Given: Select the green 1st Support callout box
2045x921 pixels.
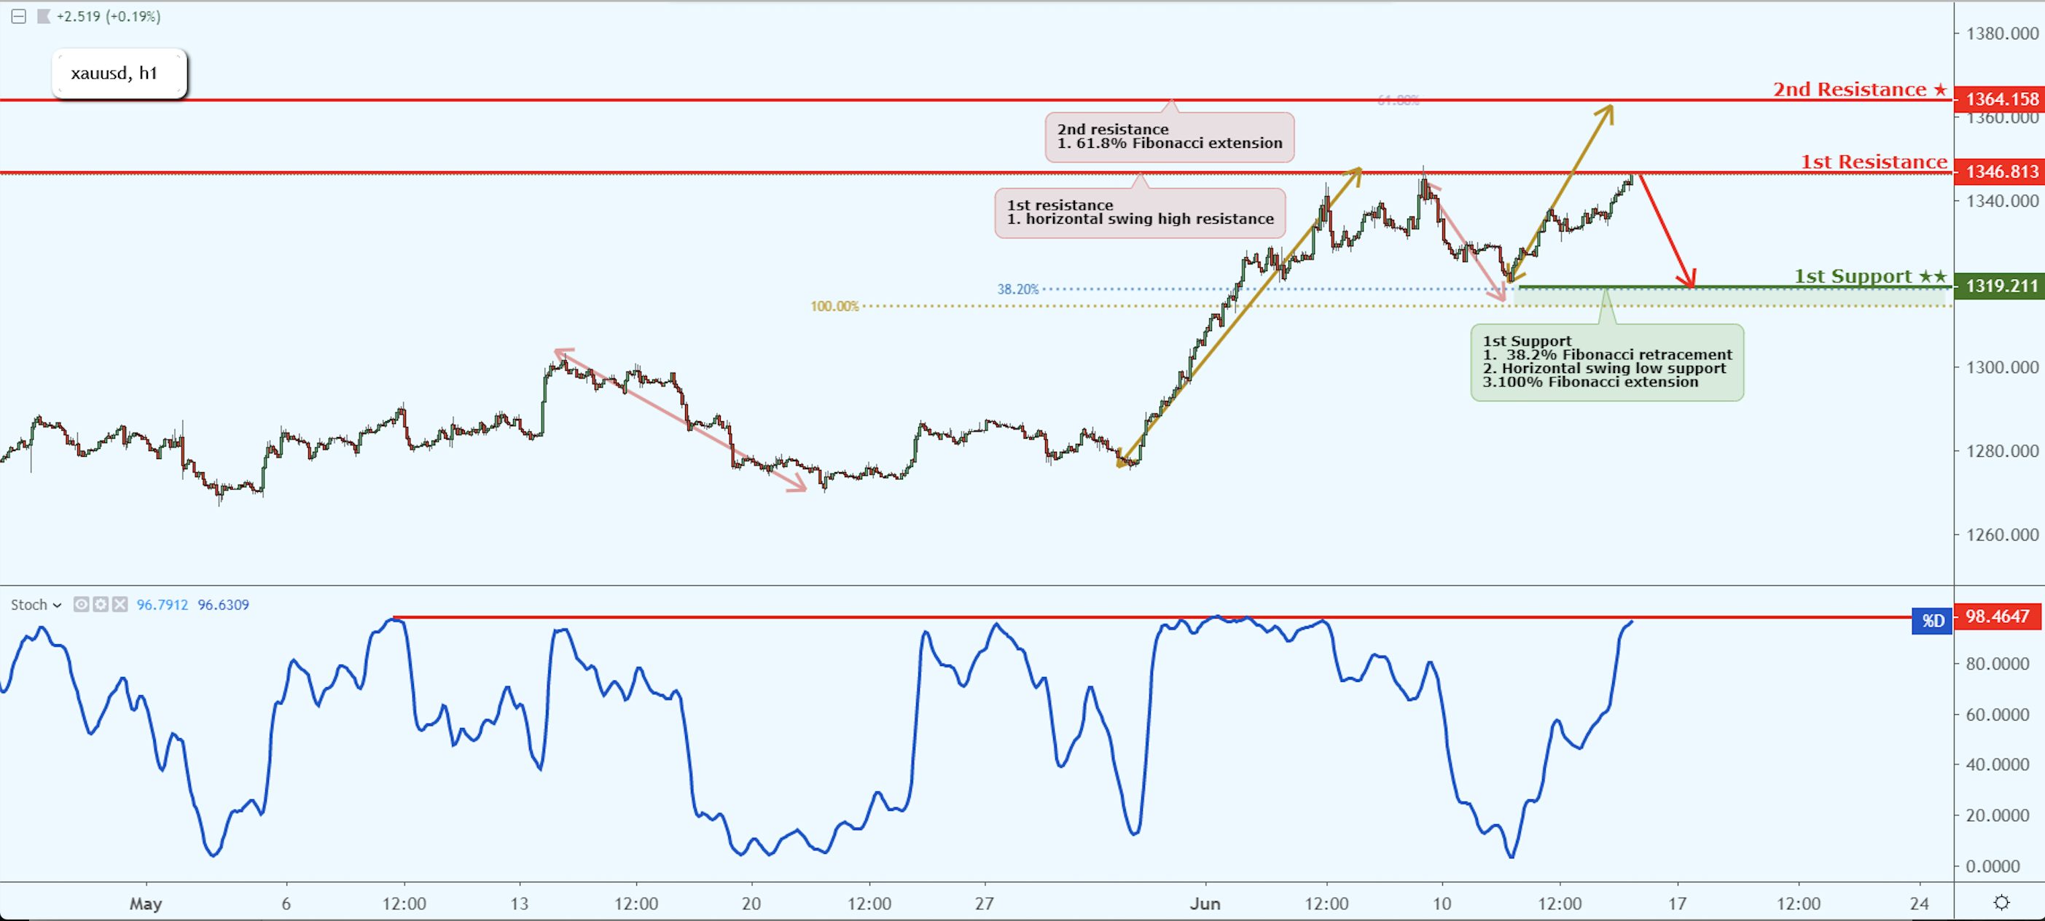Looking at the screenshot, I should (x=1607, y=362).
